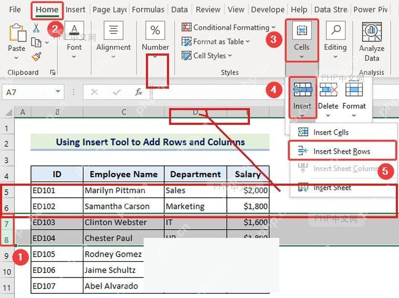Choose Insert Sheet from the menu
This screenshot has height=298, width=399.
tap(343, 188)
